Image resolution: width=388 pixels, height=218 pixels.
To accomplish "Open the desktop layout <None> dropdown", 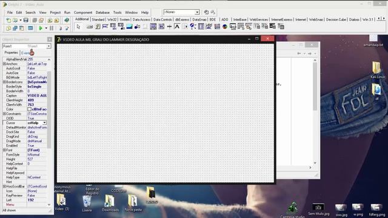I will coord(197,12).
